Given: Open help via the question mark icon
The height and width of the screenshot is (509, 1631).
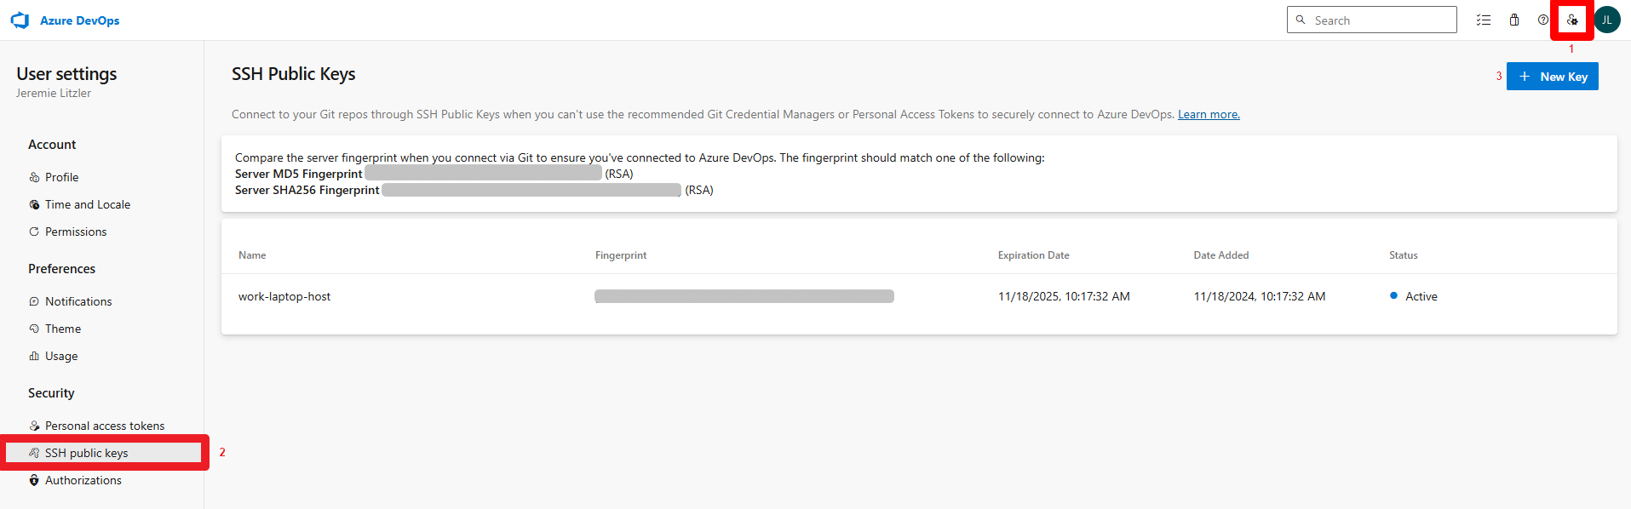Looking at the screenshot, I should point(1542,20).
